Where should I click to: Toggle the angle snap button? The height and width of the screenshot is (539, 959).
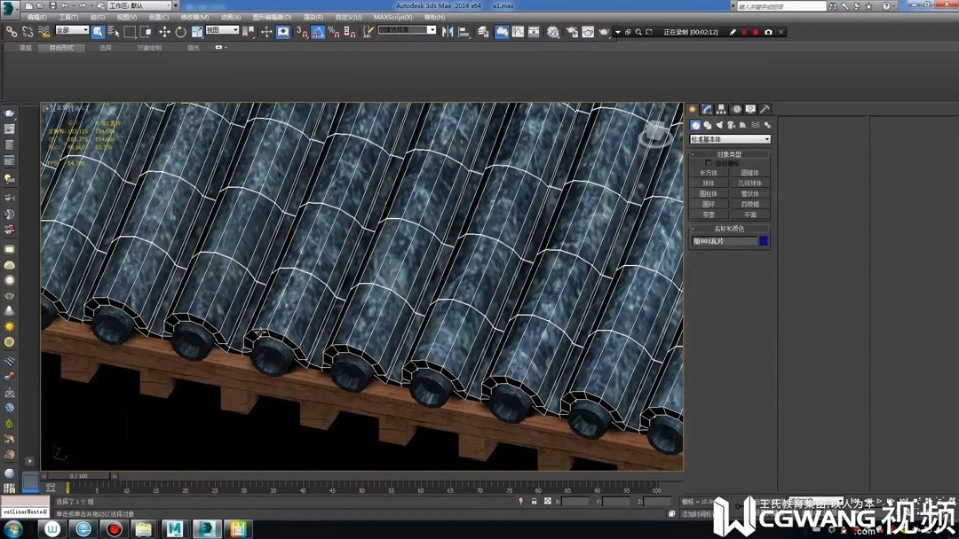pyautogui.click(x=318, y=32)
